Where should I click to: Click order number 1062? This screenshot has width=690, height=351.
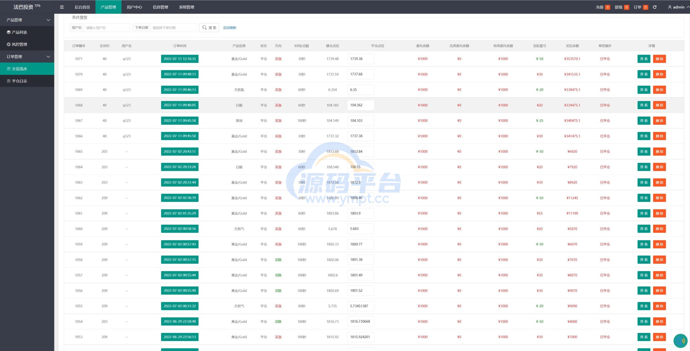[x=79, y=198]
